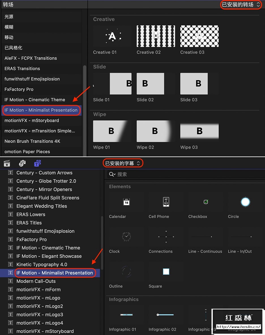Viewport: 265px width, 335px height.
Task: Choose 模糊 transition category
Action: 42,27
